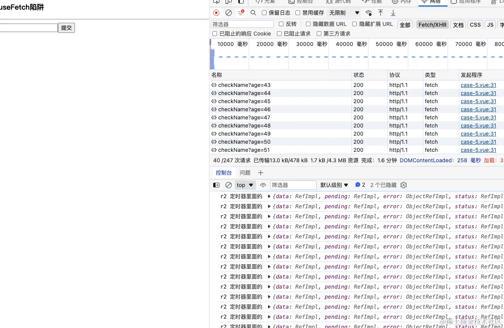Viewport: 504px width, 328px height.
Task: Open 默认级别 log level dropdown
Action: pos(334,185)
